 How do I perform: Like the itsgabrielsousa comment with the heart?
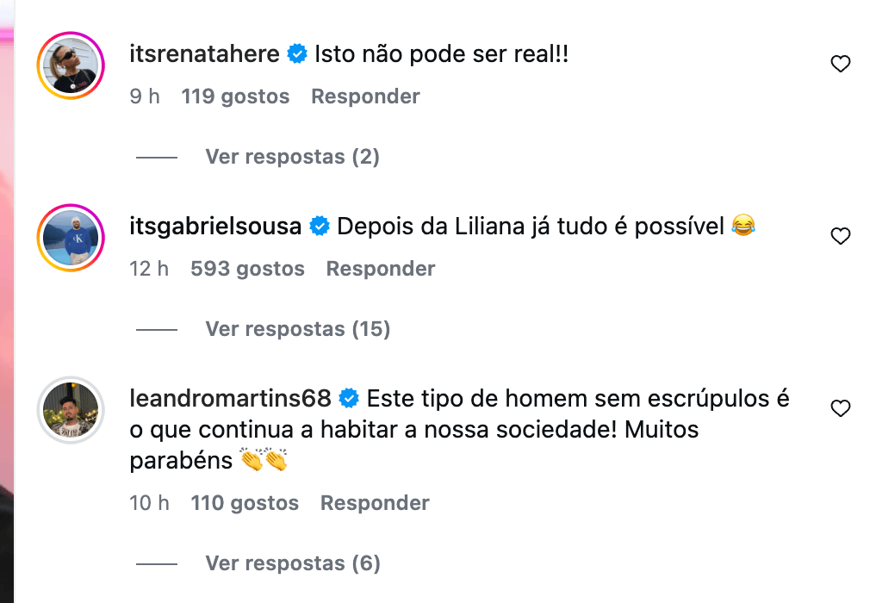tap(840, 236)
